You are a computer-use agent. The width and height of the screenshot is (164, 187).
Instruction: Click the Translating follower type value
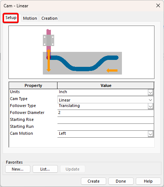(69, 106)
